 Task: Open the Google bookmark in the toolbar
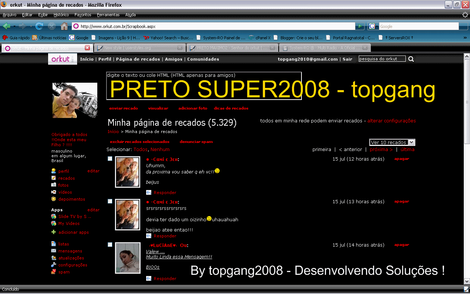pos(79,37)
